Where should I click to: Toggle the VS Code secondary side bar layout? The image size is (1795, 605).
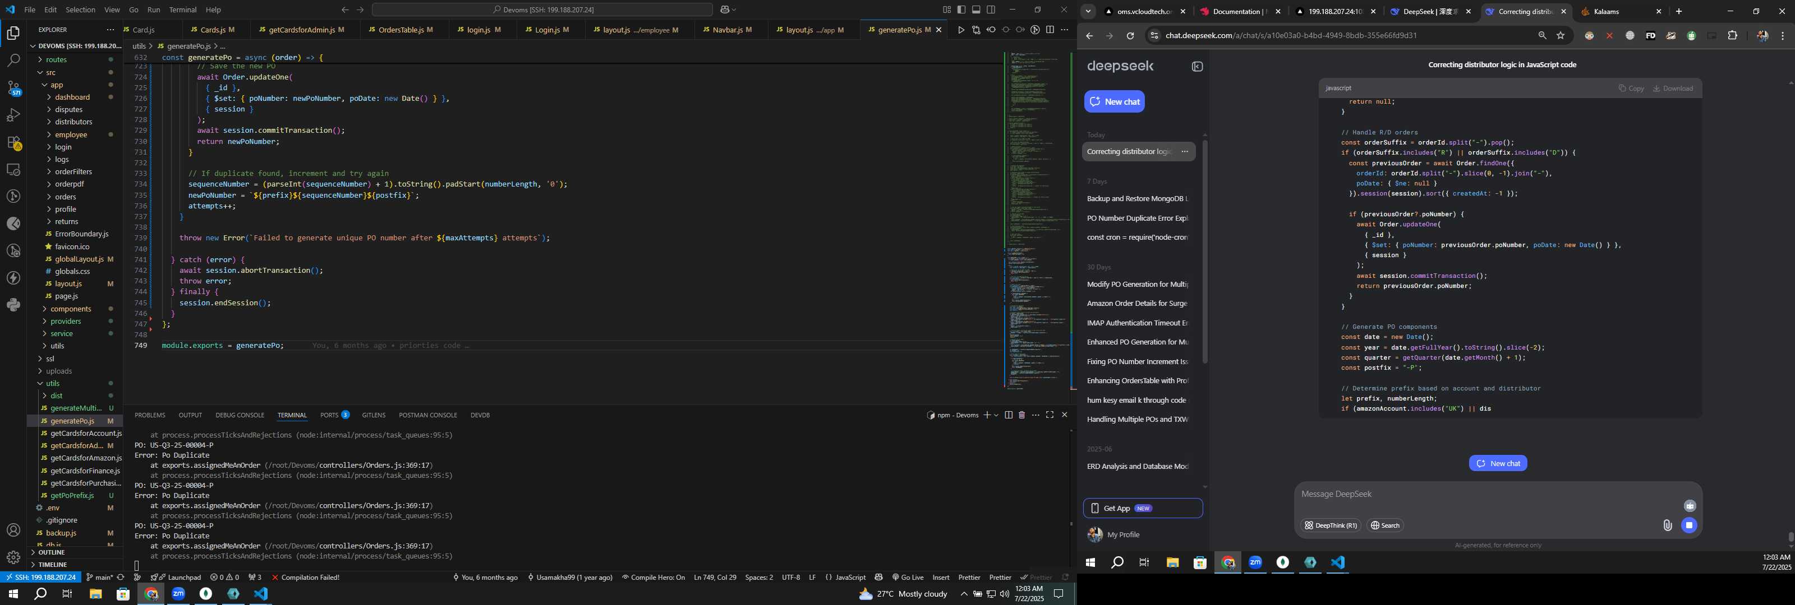tap(991, 10)
